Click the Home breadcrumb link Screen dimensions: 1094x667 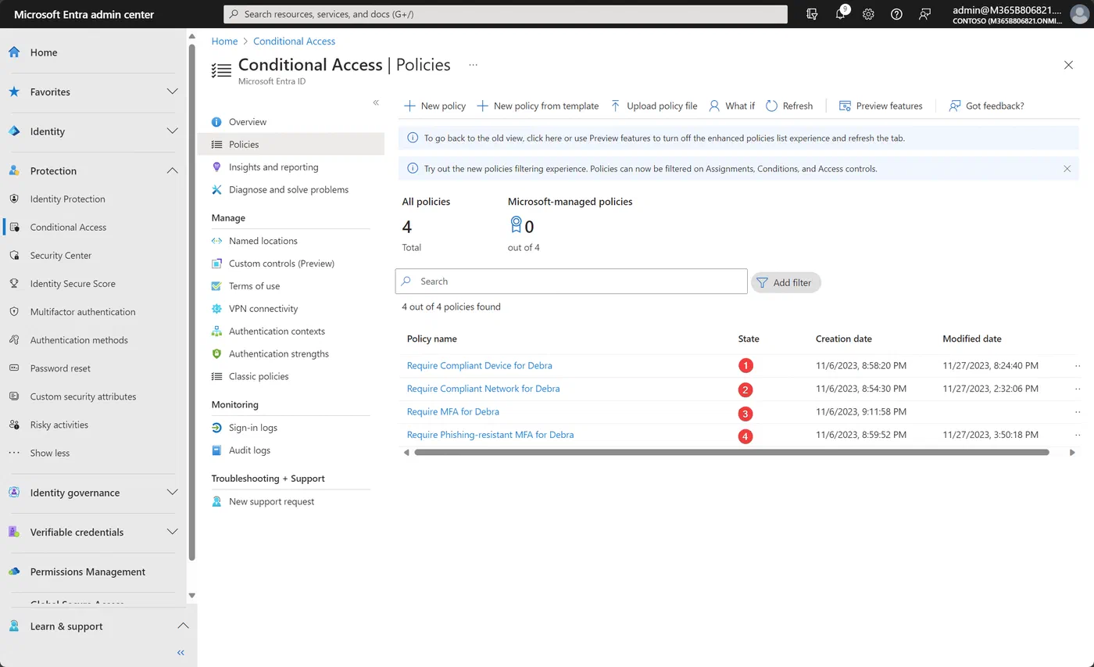[x=224, y=41]
